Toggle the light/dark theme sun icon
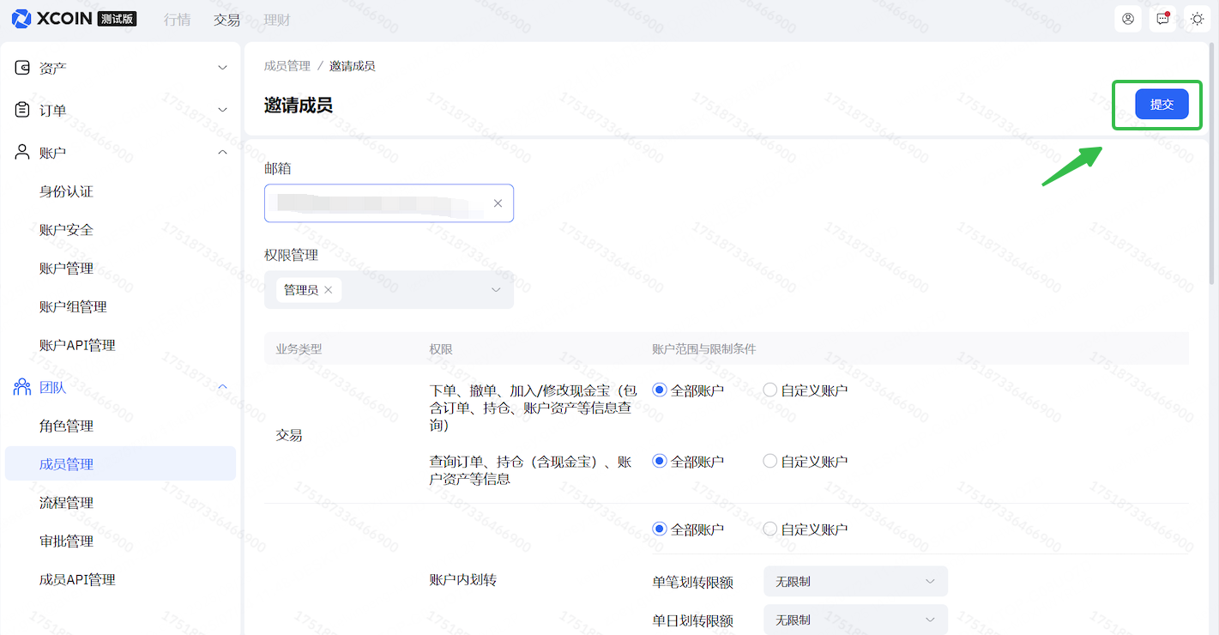Screen dimensions: 1219x635 tap(1198, 19)
